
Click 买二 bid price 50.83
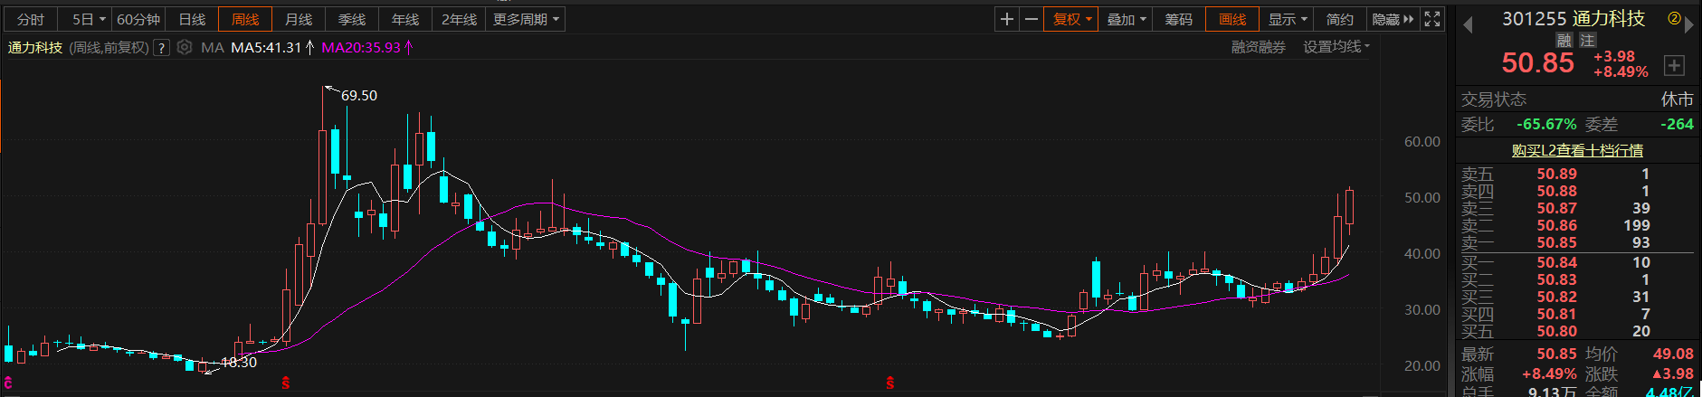(1556, 279)
